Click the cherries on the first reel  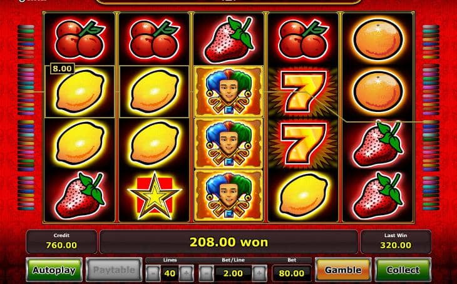pos(80,39)
